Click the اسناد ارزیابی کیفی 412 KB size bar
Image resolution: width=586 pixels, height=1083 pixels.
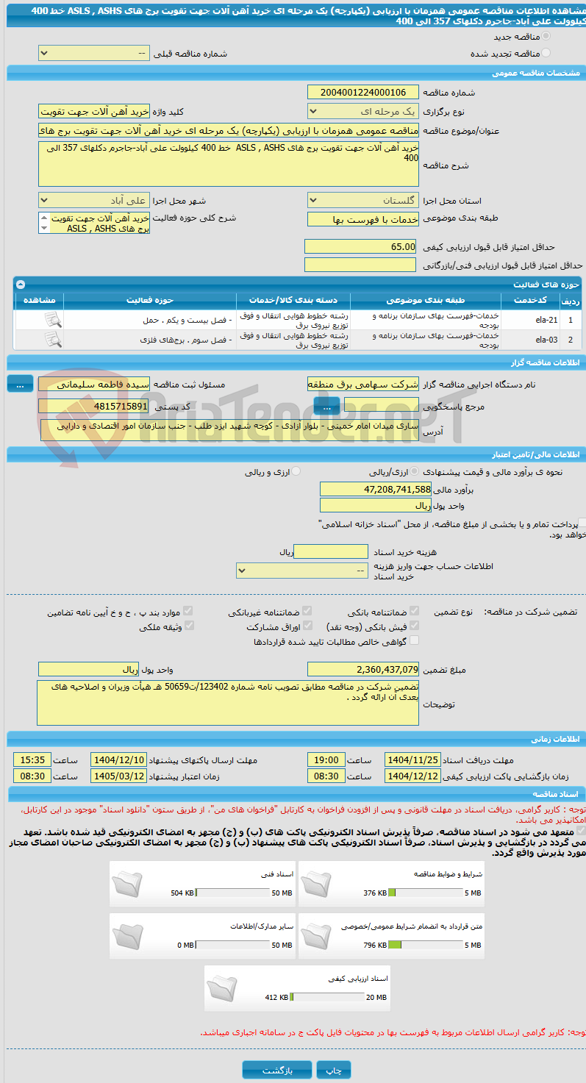327,997
